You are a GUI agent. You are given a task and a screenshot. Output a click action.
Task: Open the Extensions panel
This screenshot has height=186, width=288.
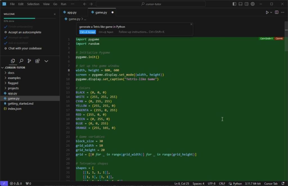pyautogui.click(x=37, y=61)
